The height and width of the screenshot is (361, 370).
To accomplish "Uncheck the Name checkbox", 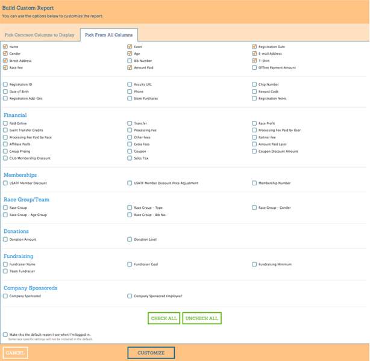I will click(5, 46).
